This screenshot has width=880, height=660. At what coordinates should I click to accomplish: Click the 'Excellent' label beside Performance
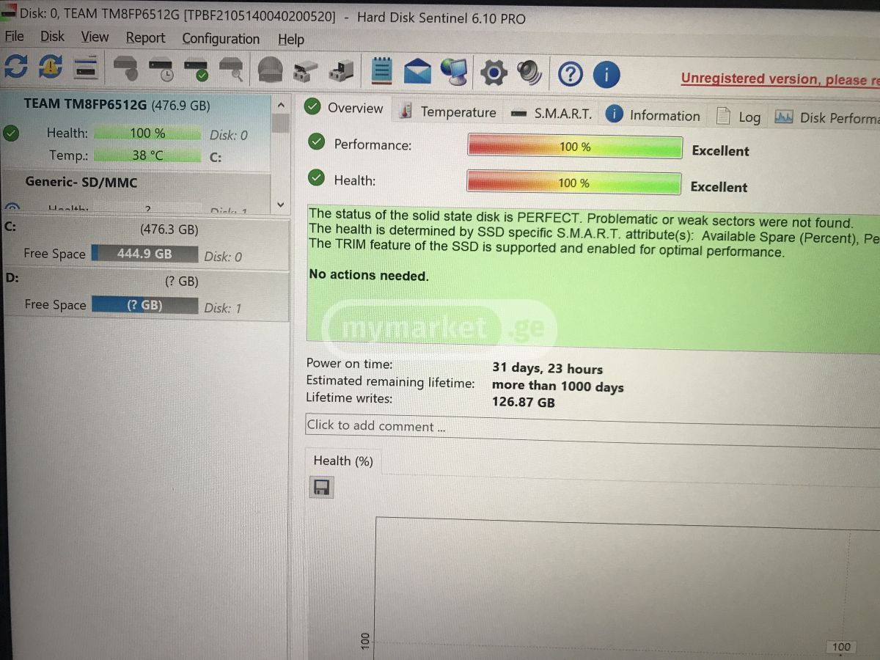click(x=720, y=151)
